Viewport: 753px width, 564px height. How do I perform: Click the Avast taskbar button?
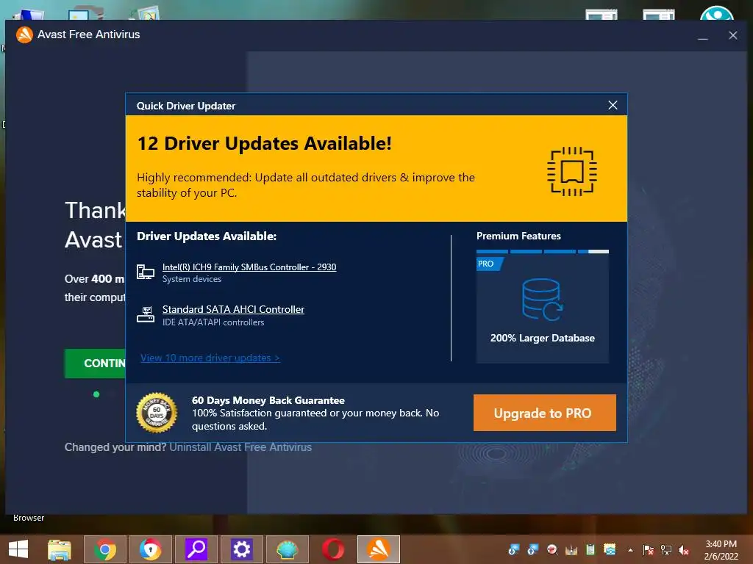coord(379,549)
